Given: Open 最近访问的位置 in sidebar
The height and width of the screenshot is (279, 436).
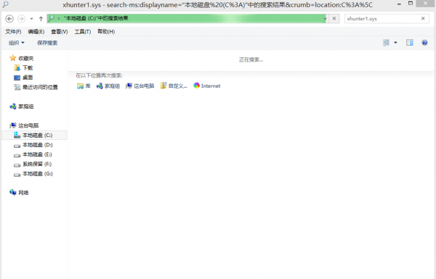Looking at the screenshot, I should coord(36,87).
